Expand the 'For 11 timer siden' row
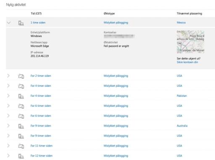Screen dimensions: 215x160 tap(8, 146)
